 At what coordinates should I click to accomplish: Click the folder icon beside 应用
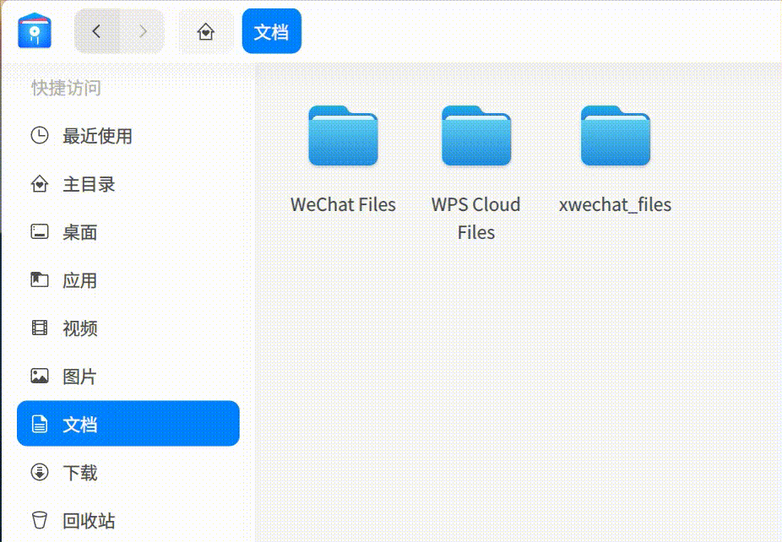click(40, 279)
